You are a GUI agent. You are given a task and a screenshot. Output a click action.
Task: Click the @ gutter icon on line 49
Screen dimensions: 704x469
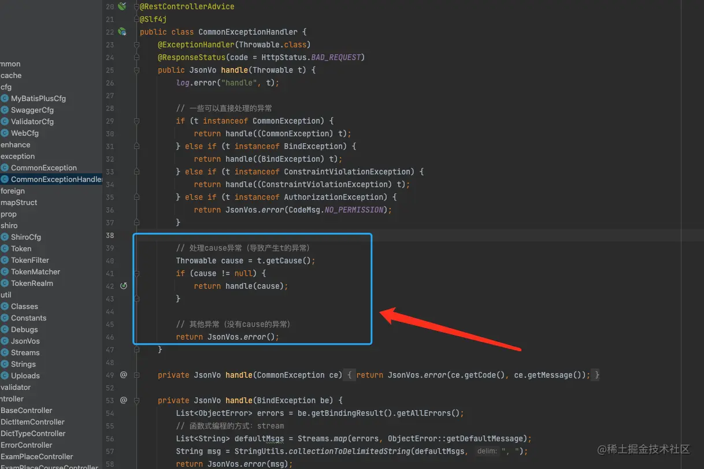pos(123,375)
